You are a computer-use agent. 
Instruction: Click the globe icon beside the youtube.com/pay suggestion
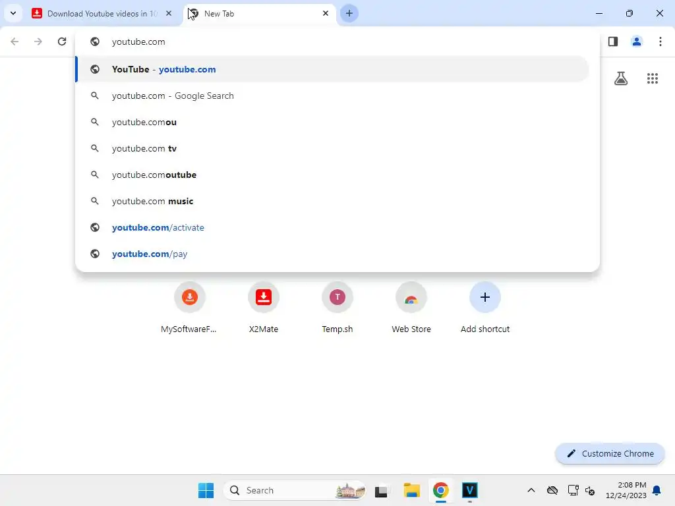(95, 254)
